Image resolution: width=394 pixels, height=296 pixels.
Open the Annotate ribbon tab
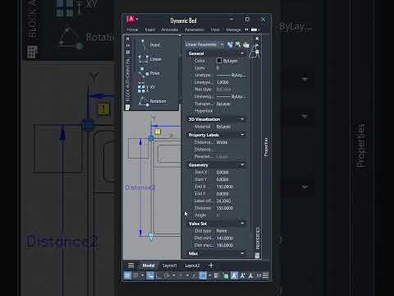point(170,30)
